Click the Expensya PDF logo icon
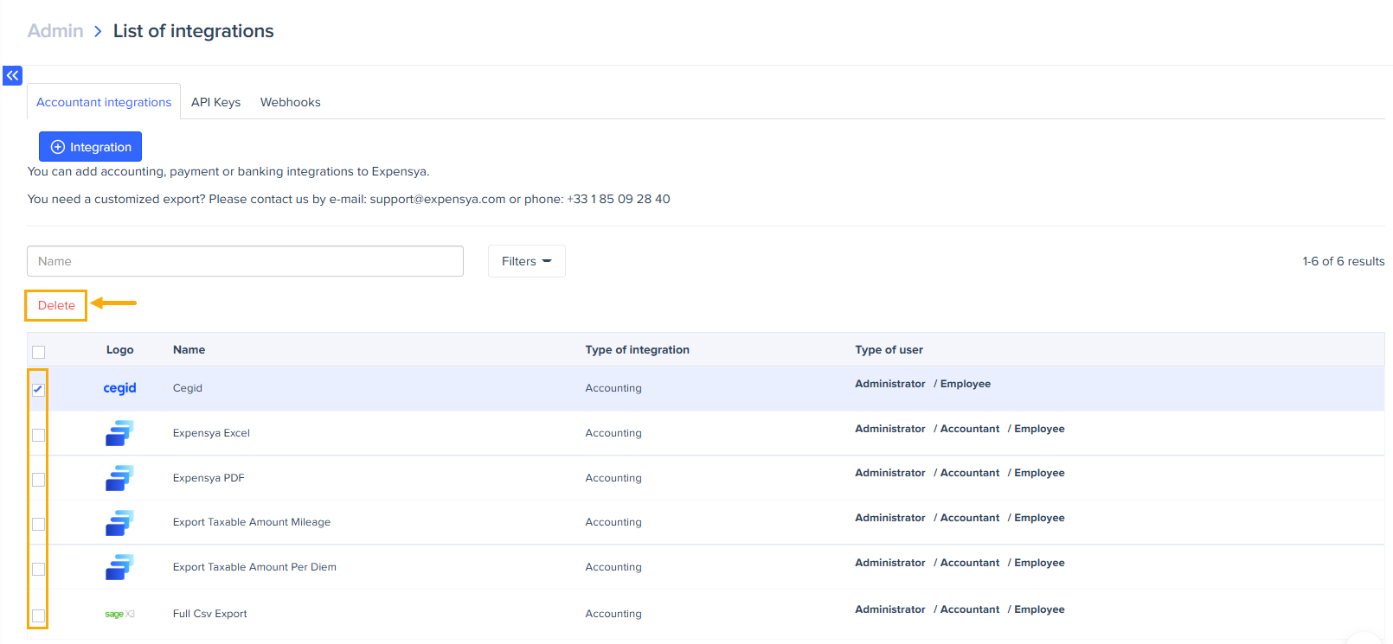The width and height of the screenshot is (1393, 644). (x=119, y=478)
